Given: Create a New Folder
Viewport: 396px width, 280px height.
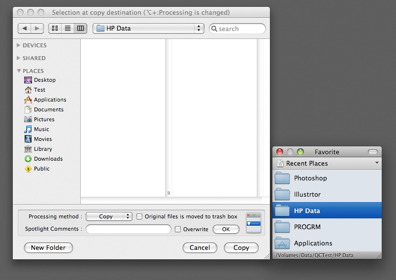Looking at the screenshot, I should pyautogui.click(x=48, y=247).
